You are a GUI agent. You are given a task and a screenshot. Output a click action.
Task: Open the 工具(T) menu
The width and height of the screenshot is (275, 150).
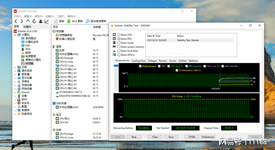pyautogui.click(x=61, y=16)
